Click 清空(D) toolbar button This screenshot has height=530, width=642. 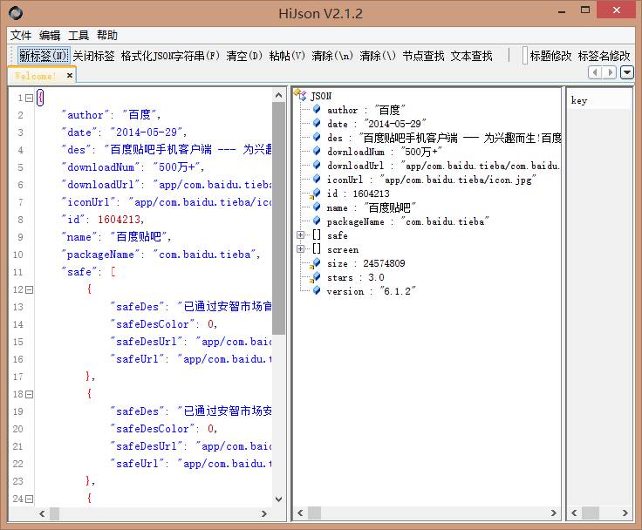point(244,56)
